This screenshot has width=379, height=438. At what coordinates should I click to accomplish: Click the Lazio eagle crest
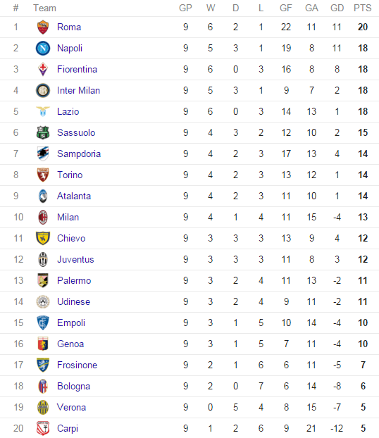click(43, 111)
